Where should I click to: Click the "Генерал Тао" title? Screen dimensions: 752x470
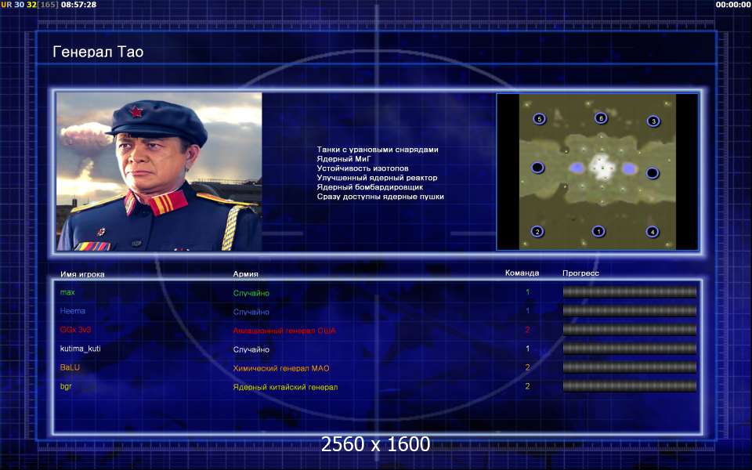click(98, 52)
